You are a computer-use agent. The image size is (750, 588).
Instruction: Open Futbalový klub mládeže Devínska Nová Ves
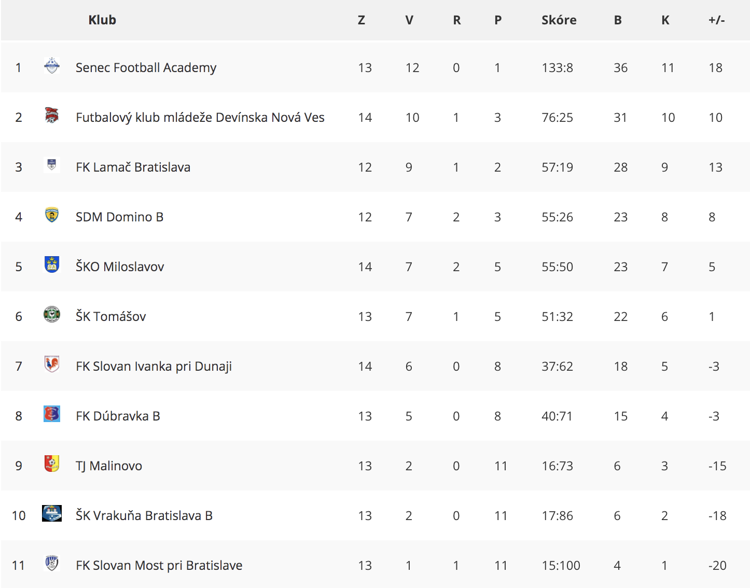[x=200, y=118]
